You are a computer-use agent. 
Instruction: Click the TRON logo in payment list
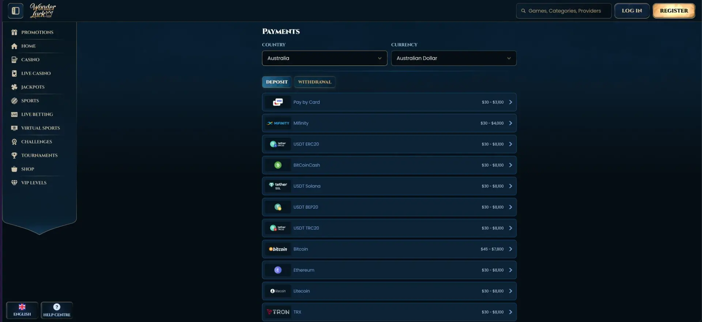278,312
